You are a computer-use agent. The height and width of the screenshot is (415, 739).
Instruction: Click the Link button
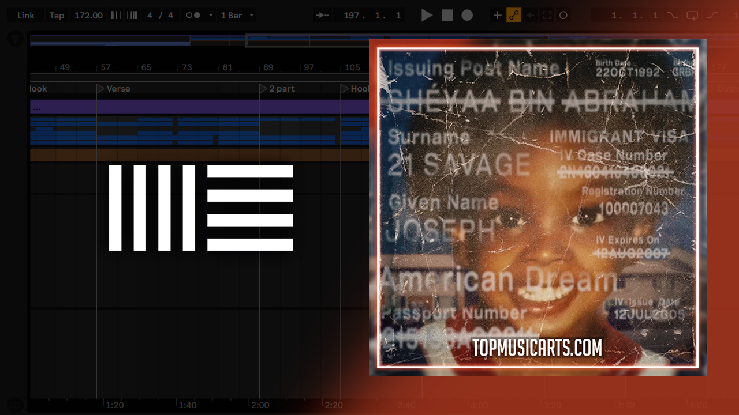pos(26,16)
